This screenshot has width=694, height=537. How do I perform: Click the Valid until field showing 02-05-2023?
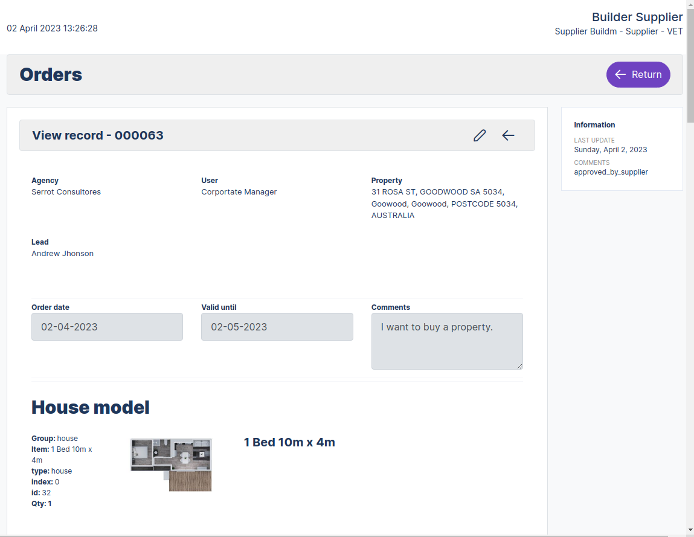click(x=277, y=327)
